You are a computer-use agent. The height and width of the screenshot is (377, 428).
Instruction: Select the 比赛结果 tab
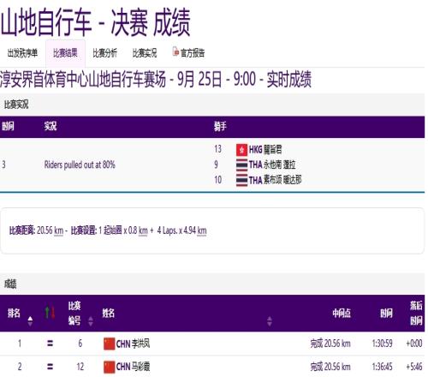pos(65,53)
